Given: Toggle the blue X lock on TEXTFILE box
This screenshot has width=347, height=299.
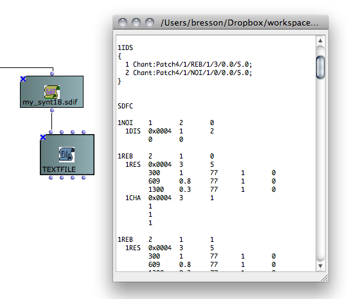Looking at the screenshot, I should 43,137.
